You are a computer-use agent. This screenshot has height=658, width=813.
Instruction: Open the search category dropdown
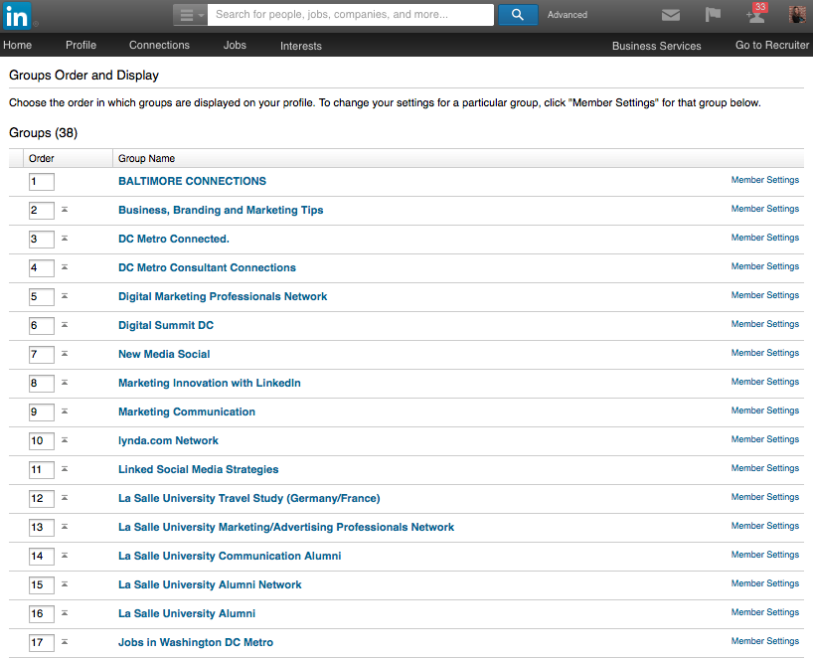click(x=190, y=15)
